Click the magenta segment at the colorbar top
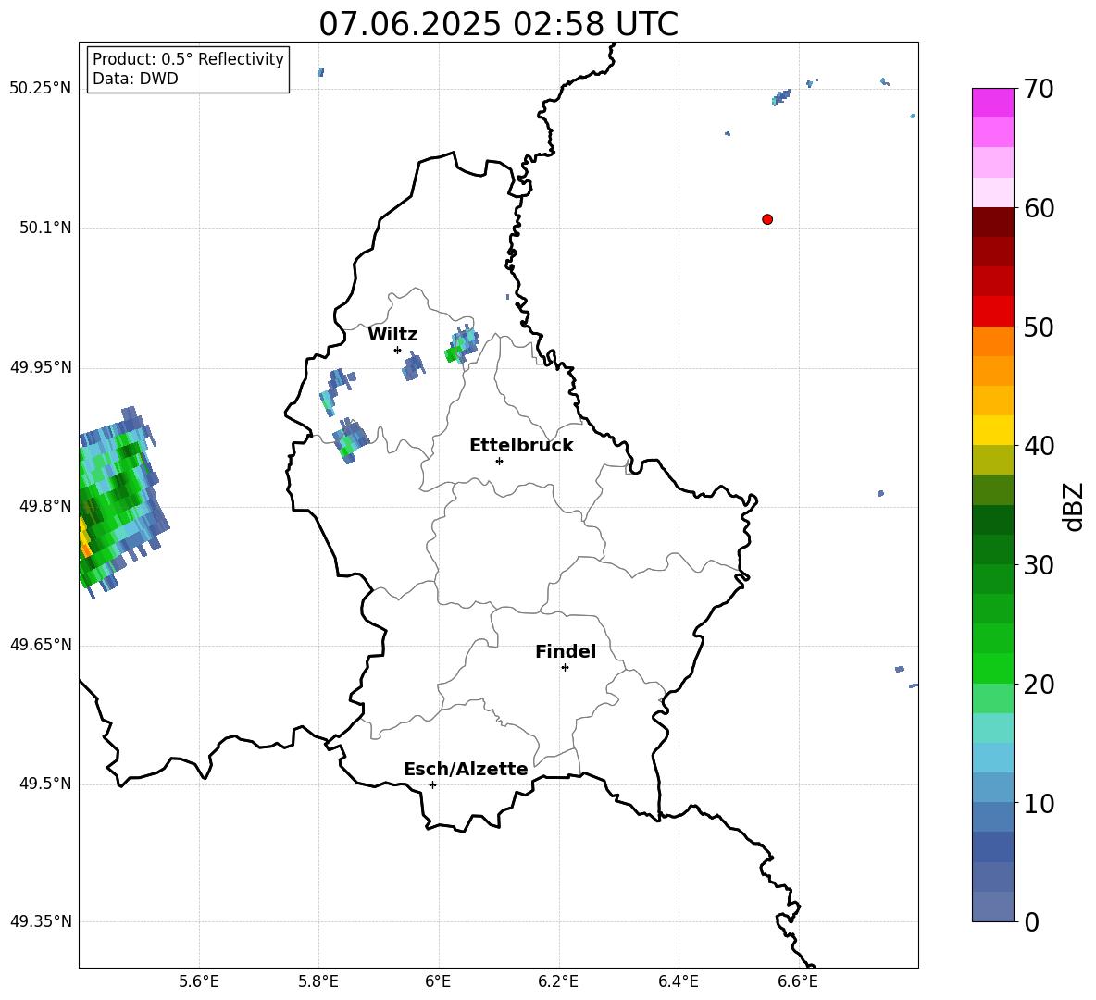Screen dimensions: 1096x1000 [x=992, y=103]
